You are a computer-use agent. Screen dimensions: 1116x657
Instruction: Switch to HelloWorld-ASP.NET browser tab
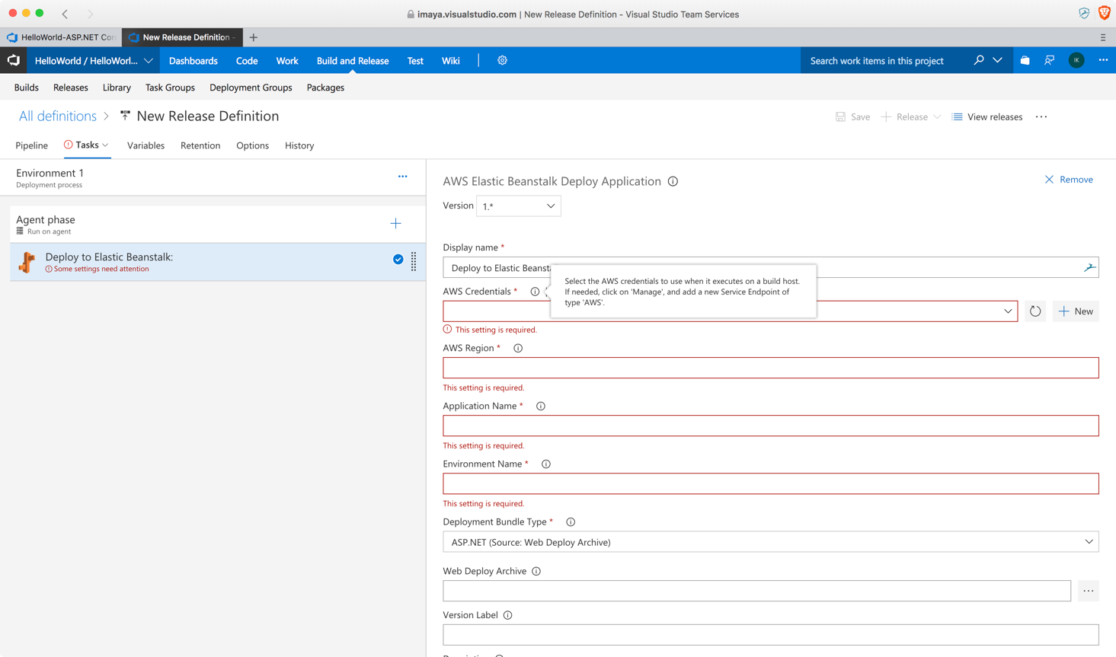tap(61, 37)
